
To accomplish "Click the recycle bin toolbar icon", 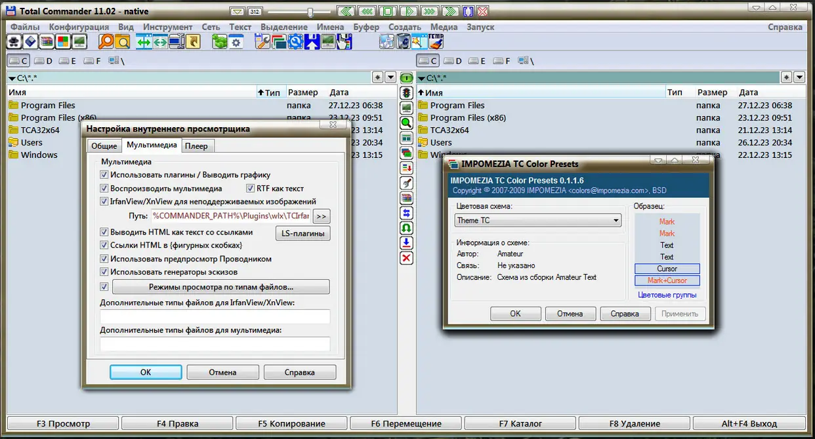I will pos(404,41).
